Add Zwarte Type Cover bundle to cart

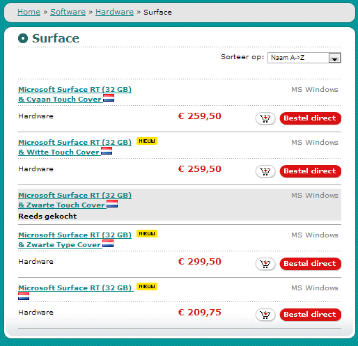point(265,264)
